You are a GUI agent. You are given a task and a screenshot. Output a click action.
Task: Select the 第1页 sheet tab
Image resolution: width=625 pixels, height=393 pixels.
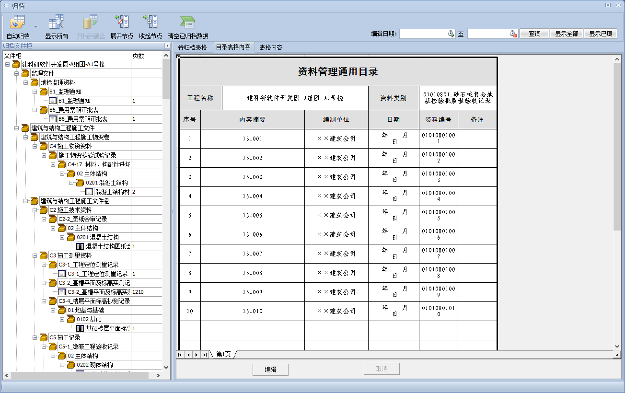click(224, 355)
